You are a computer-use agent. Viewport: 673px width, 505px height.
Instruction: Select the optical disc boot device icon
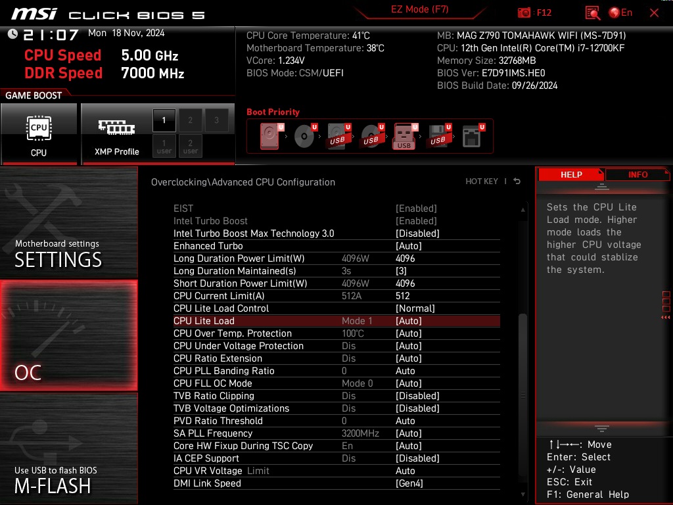pos(305,136)
